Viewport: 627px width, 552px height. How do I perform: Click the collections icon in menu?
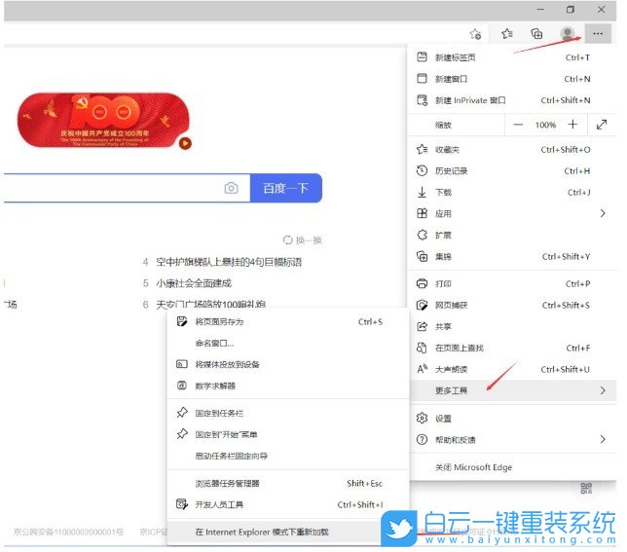point(422,256)
